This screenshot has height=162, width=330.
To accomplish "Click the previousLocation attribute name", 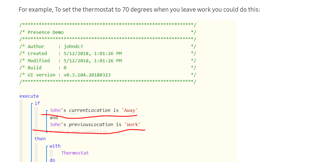I will [x=91, y=125].
